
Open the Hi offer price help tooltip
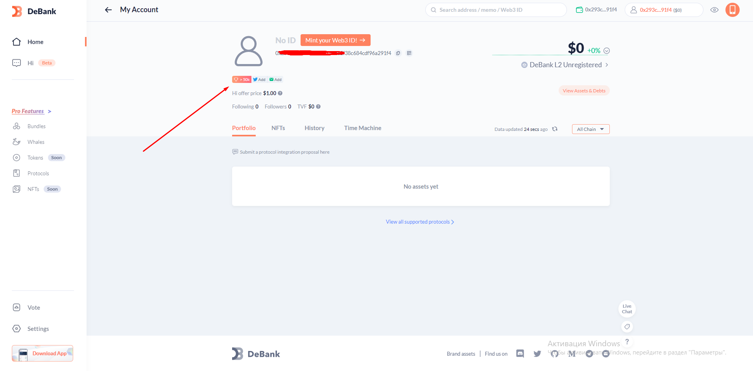click(x=280, y=93)
